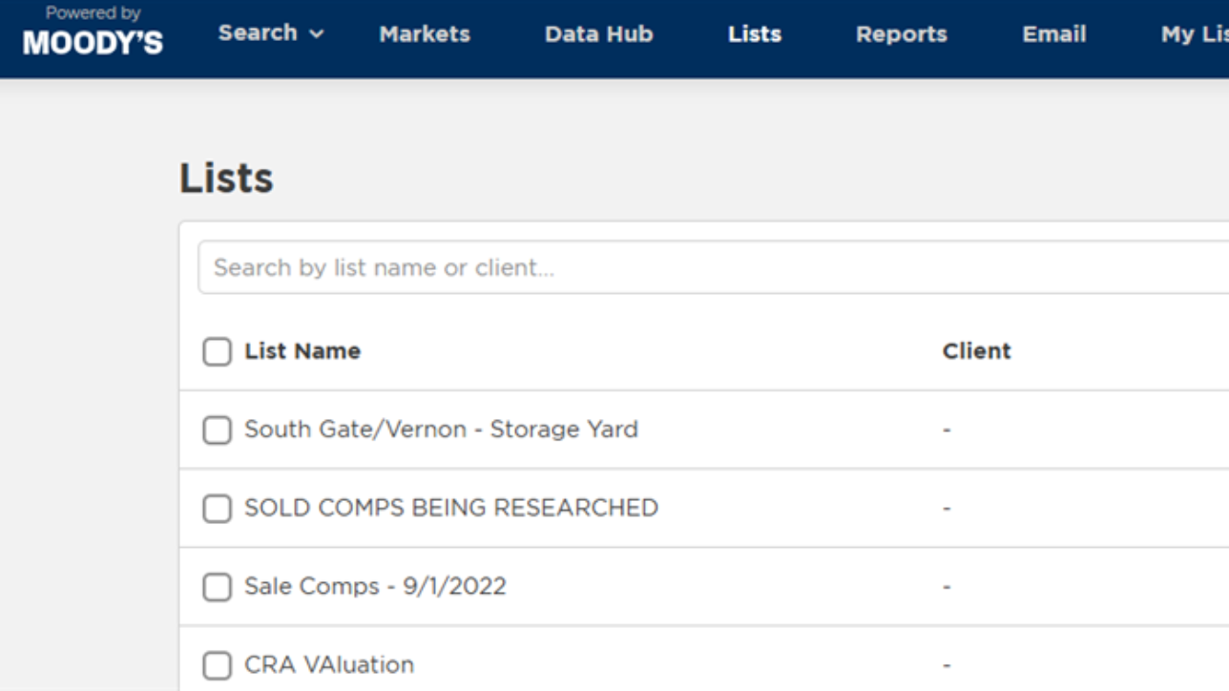Sort by the Client column header
The image size is (1229, 691).
coord(976,351)
